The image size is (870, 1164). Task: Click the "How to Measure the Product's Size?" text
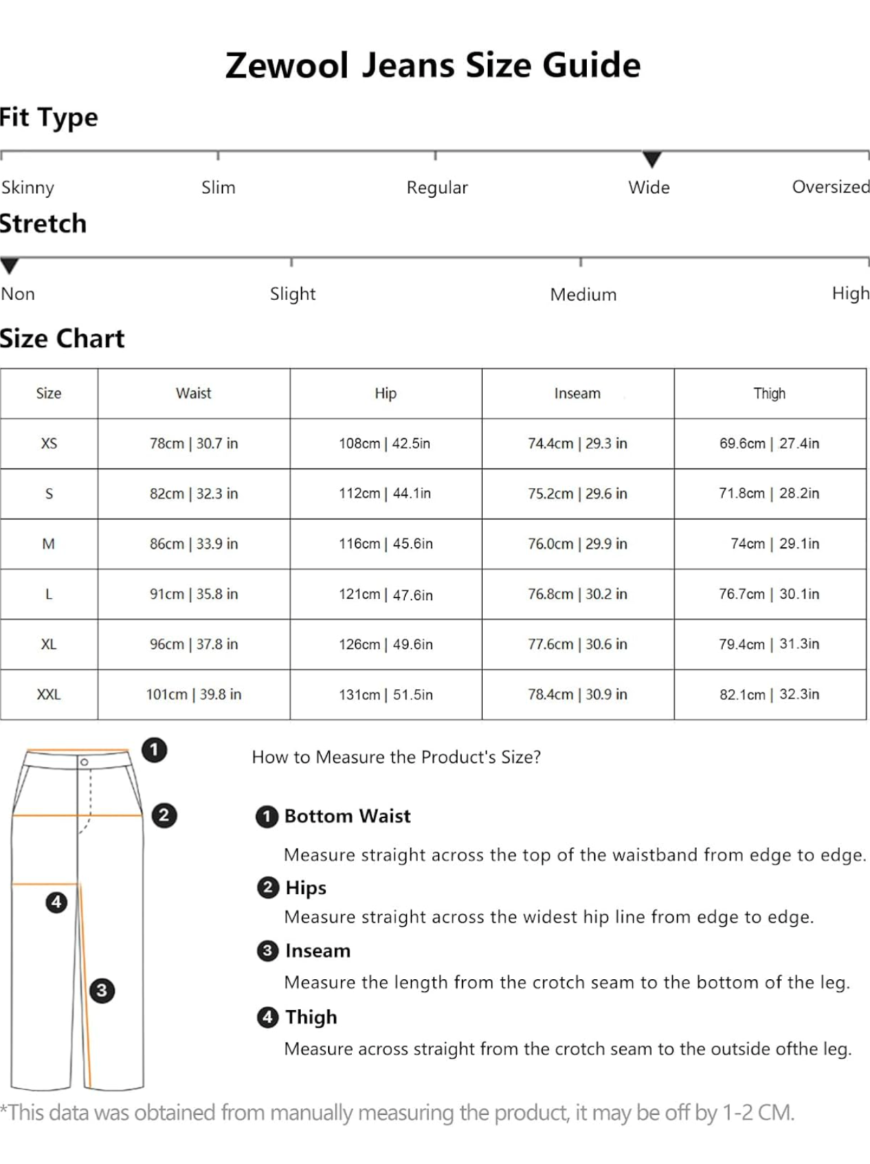pos(396,757)
